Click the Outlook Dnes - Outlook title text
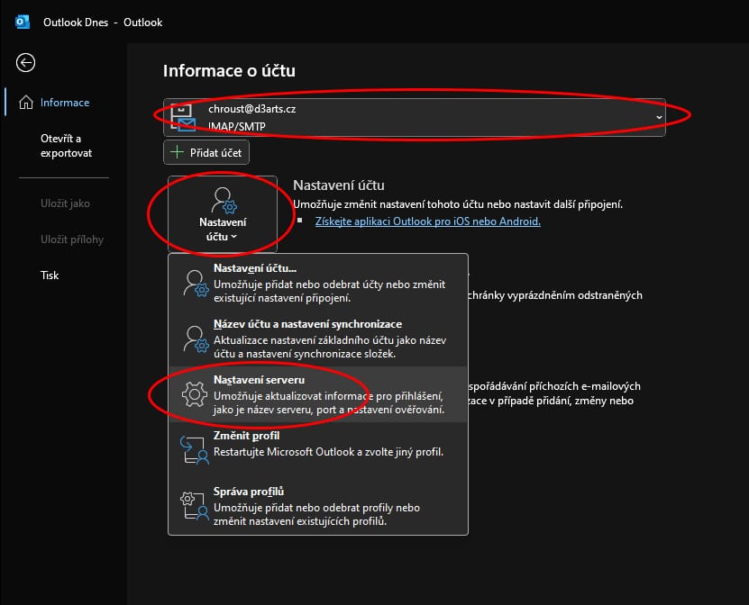749x605 pixels. click(103, 23)
